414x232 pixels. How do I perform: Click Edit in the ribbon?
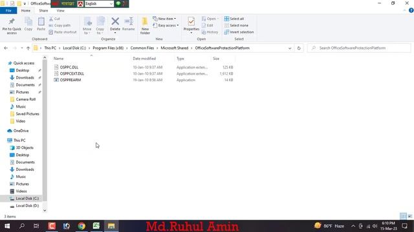coord(208,26)
